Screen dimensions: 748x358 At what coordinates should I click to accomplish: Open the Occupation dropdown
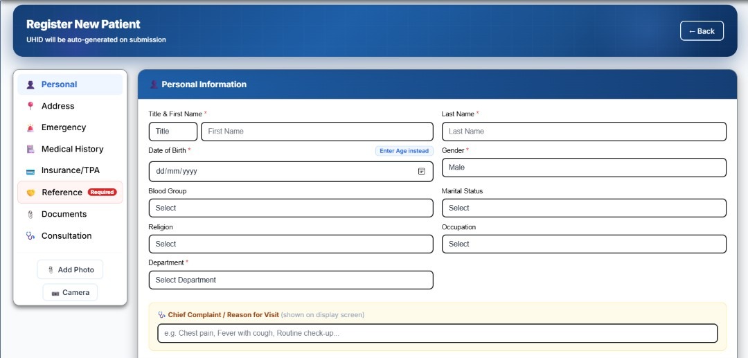click(584, 244)
